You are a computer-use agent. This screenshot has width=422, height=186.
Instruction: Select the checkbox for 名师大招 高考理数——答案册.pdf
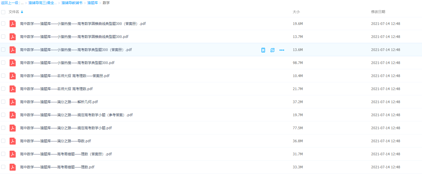[x=3, y=76]
